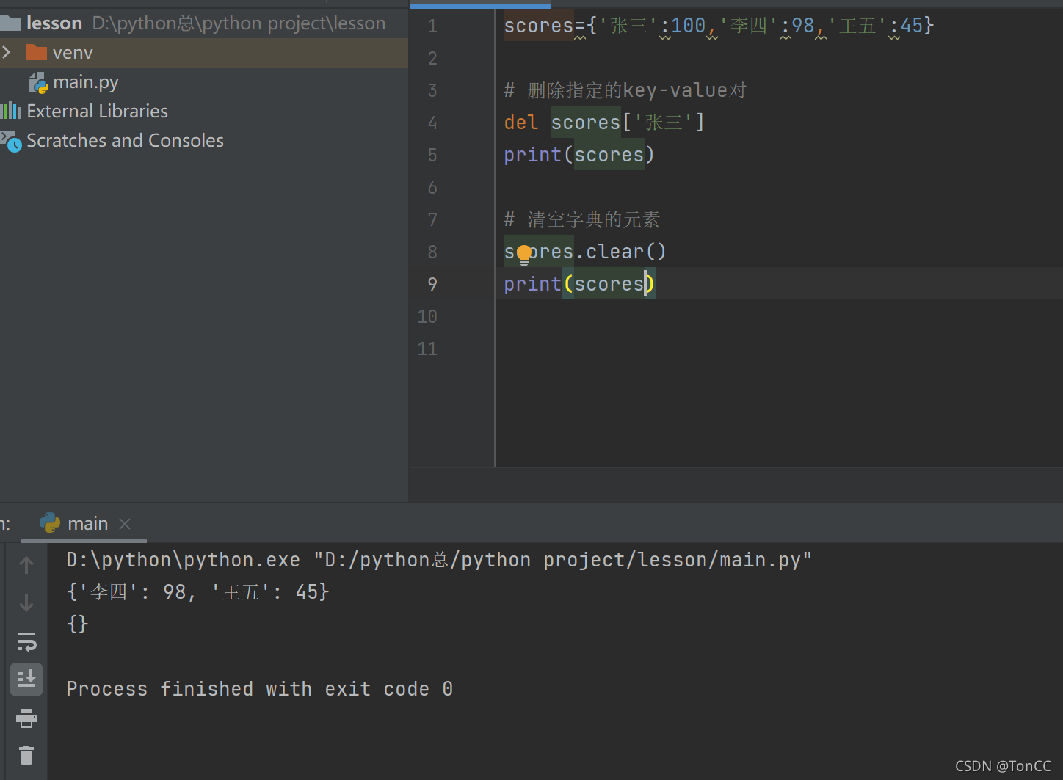
Task: Select the lesson project root
Action: pyautogui.click(x=54, y=23)
